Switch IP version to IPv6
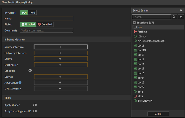This screenshot has width=185, height=118. tap(33, 13)
